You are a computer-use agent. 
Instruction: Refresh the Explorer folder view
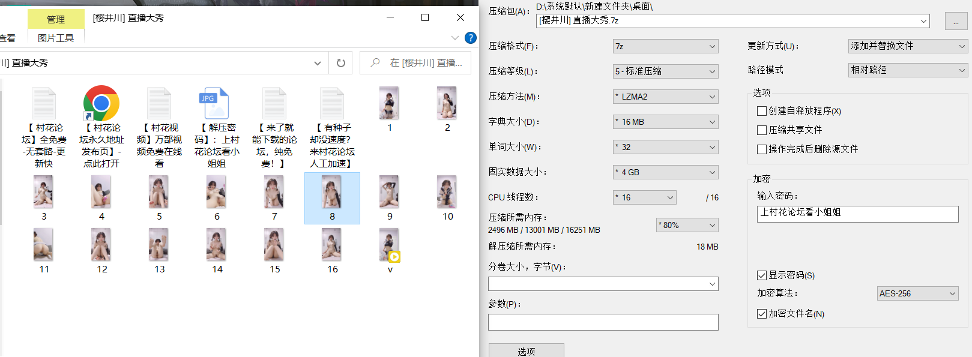pos(340,63)
